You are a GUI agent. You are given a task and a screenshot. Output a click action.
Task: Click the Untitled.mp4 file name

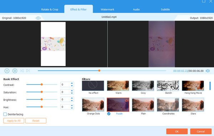tap(109, 17)
